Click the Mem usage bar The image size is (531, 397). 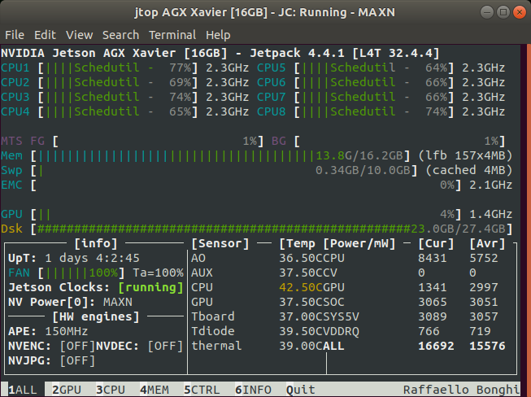coord(220,156)
